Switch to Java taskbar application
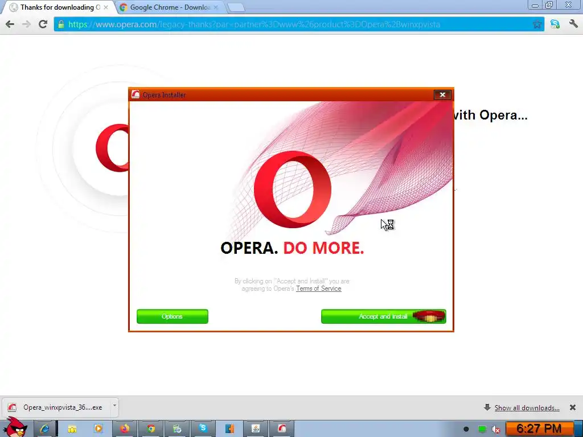This screenshot has width=583, height=437. point(256,429)
